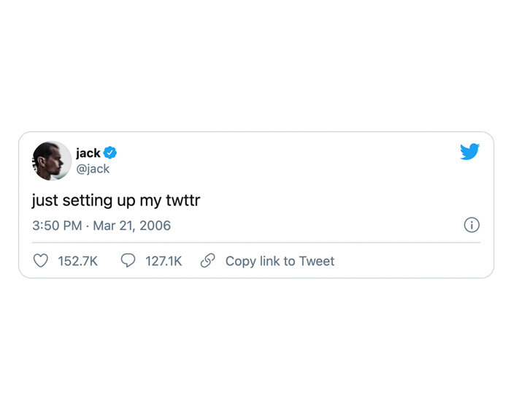The height and width of the screenshot is (409, 511).
Task: Click the word "just" in the tweet
Action: 44,199
